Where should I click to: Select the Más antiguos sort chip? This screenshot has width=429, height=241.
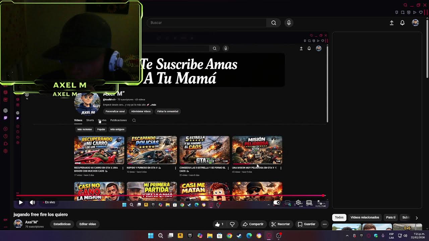117,129
